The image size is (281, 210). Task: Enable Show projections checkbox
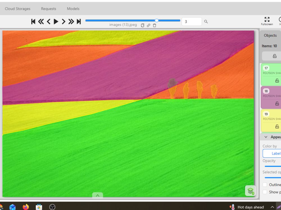pyautogui.click(x=265, y=192)
